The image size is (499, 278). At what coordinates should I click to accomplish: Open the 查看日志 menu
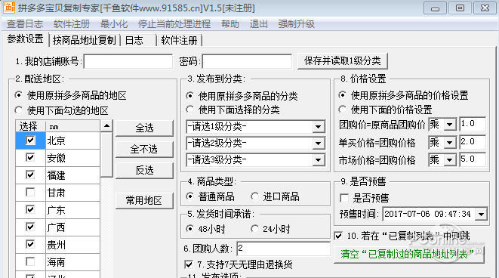point(25,24)
